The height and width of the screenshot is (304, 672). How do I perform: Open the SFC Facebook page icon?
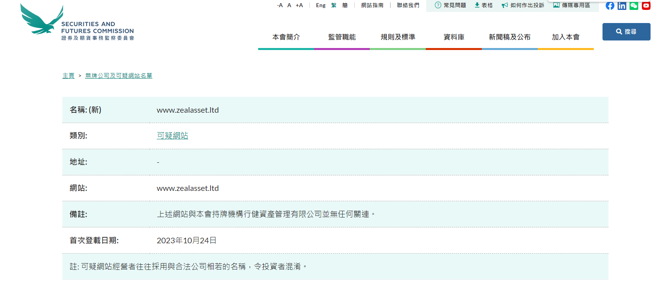point(610,6)
